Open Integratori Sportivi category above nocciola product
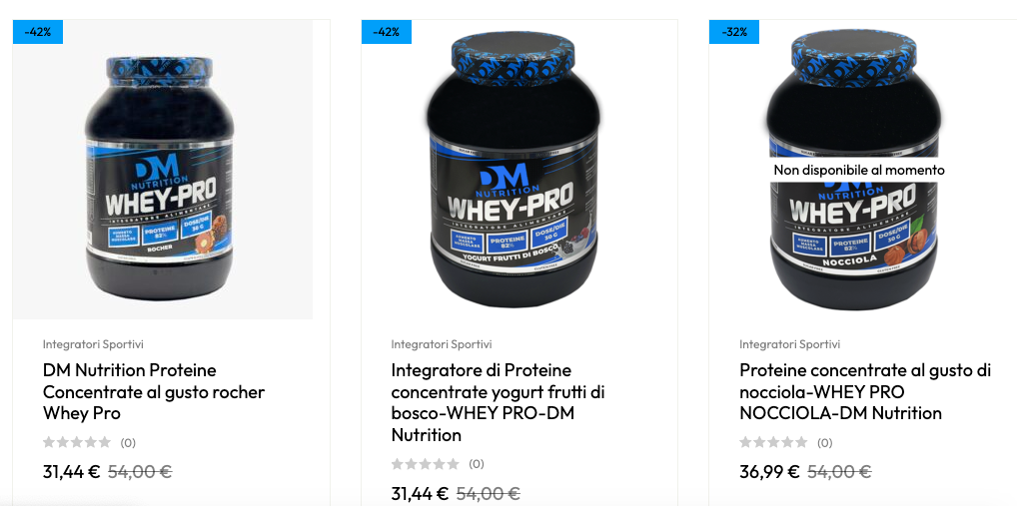The height and width of the screenshot is (506, 1017). 790,344
